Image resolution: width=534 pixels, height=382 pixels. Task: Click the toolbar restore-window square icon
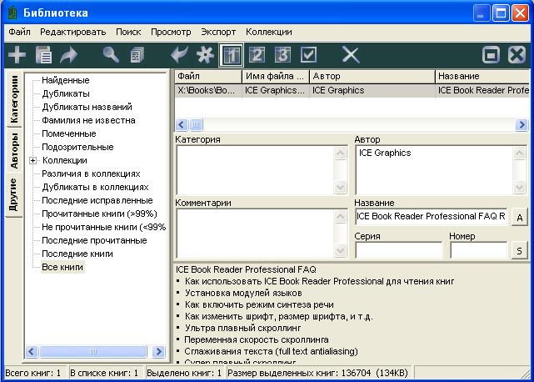coord(491,55)
